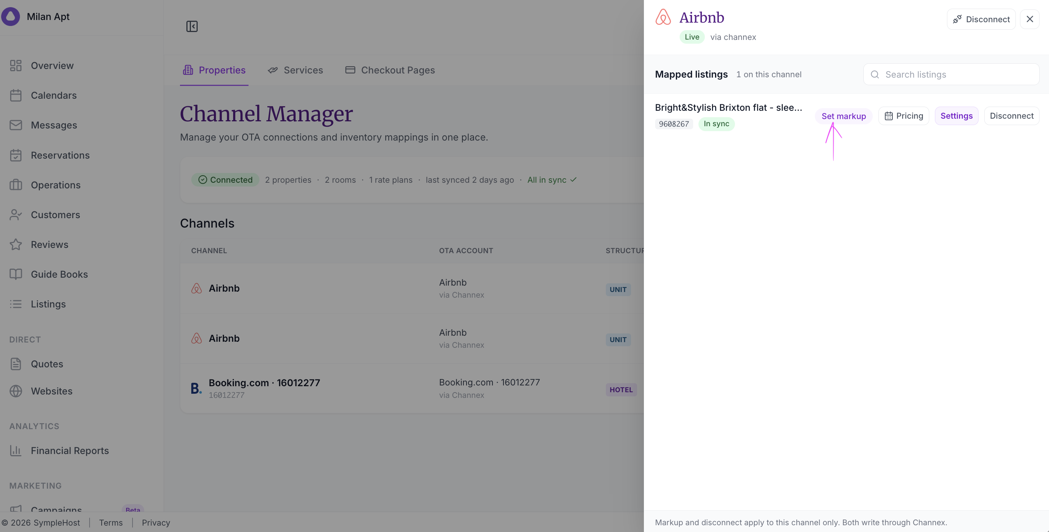The image size is (1049, 532).
Task: Select the Booking.com · 16012277 channel row
Action: coord(412,388)
